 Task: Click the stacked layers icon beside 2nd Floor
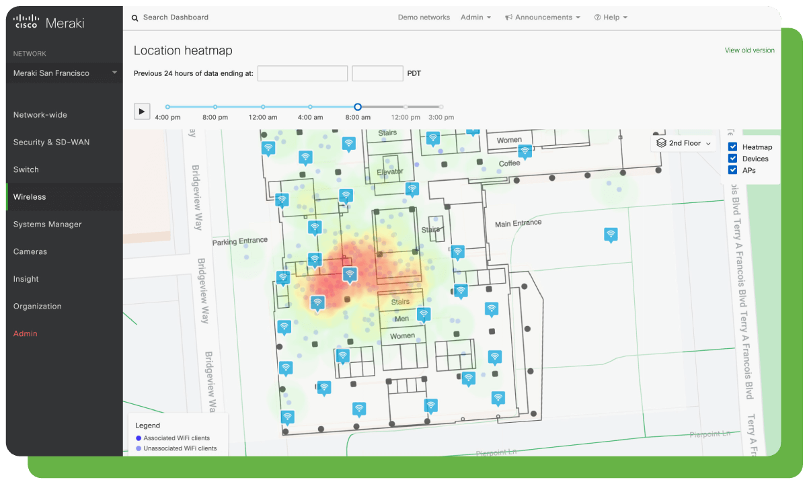point(661,143)
